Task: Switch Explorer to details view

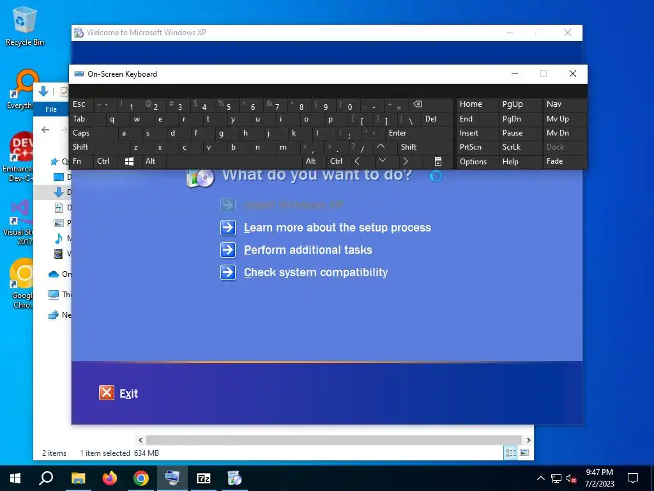Action: (510, 453)
